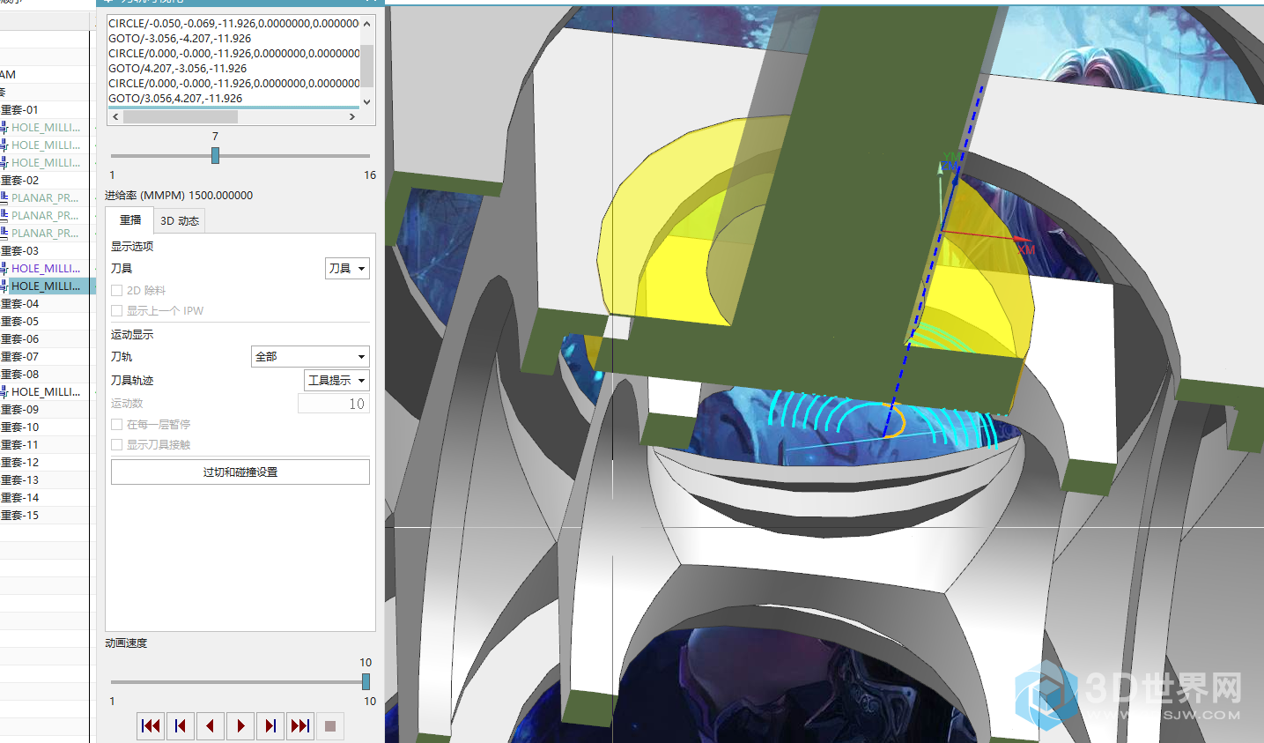Viewport: 1264px width, 743px height.
Task: Select the highlighted HOLE_MILLI operation
Action: [x=46, y=286]
